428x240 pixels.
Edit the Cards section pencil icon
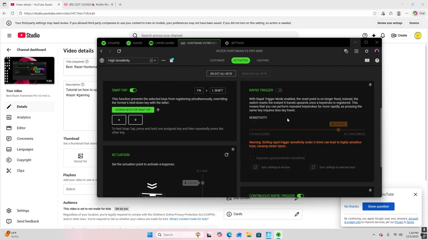point(297,214)
